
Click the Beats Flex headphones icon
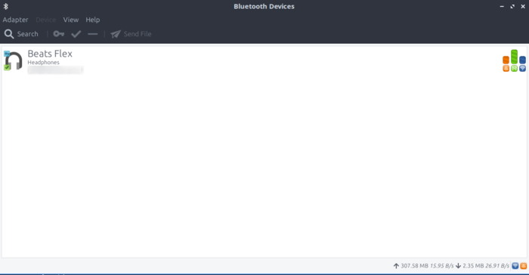(13, 60)
